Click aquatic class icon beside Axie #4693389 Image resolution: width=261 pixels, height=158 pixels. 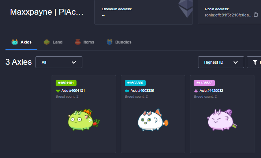[x=127, y=91]
